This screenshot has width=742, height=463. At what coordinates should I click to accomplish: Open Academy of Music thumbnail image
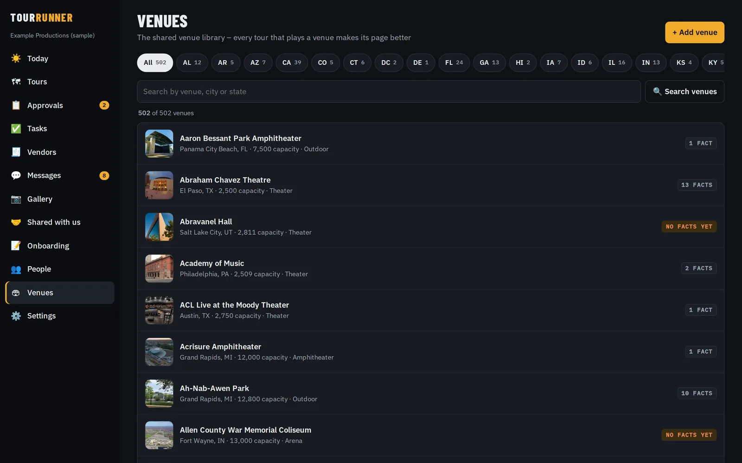point(159,269)
